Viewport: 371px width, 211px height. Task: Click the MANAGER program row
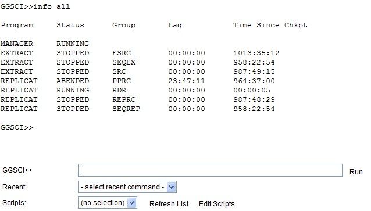tap(45, 44)
